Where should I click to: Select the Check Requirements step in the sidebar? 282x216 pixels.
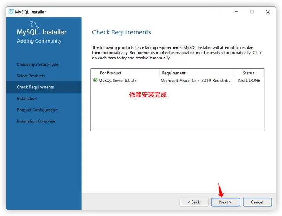point(44,87)
